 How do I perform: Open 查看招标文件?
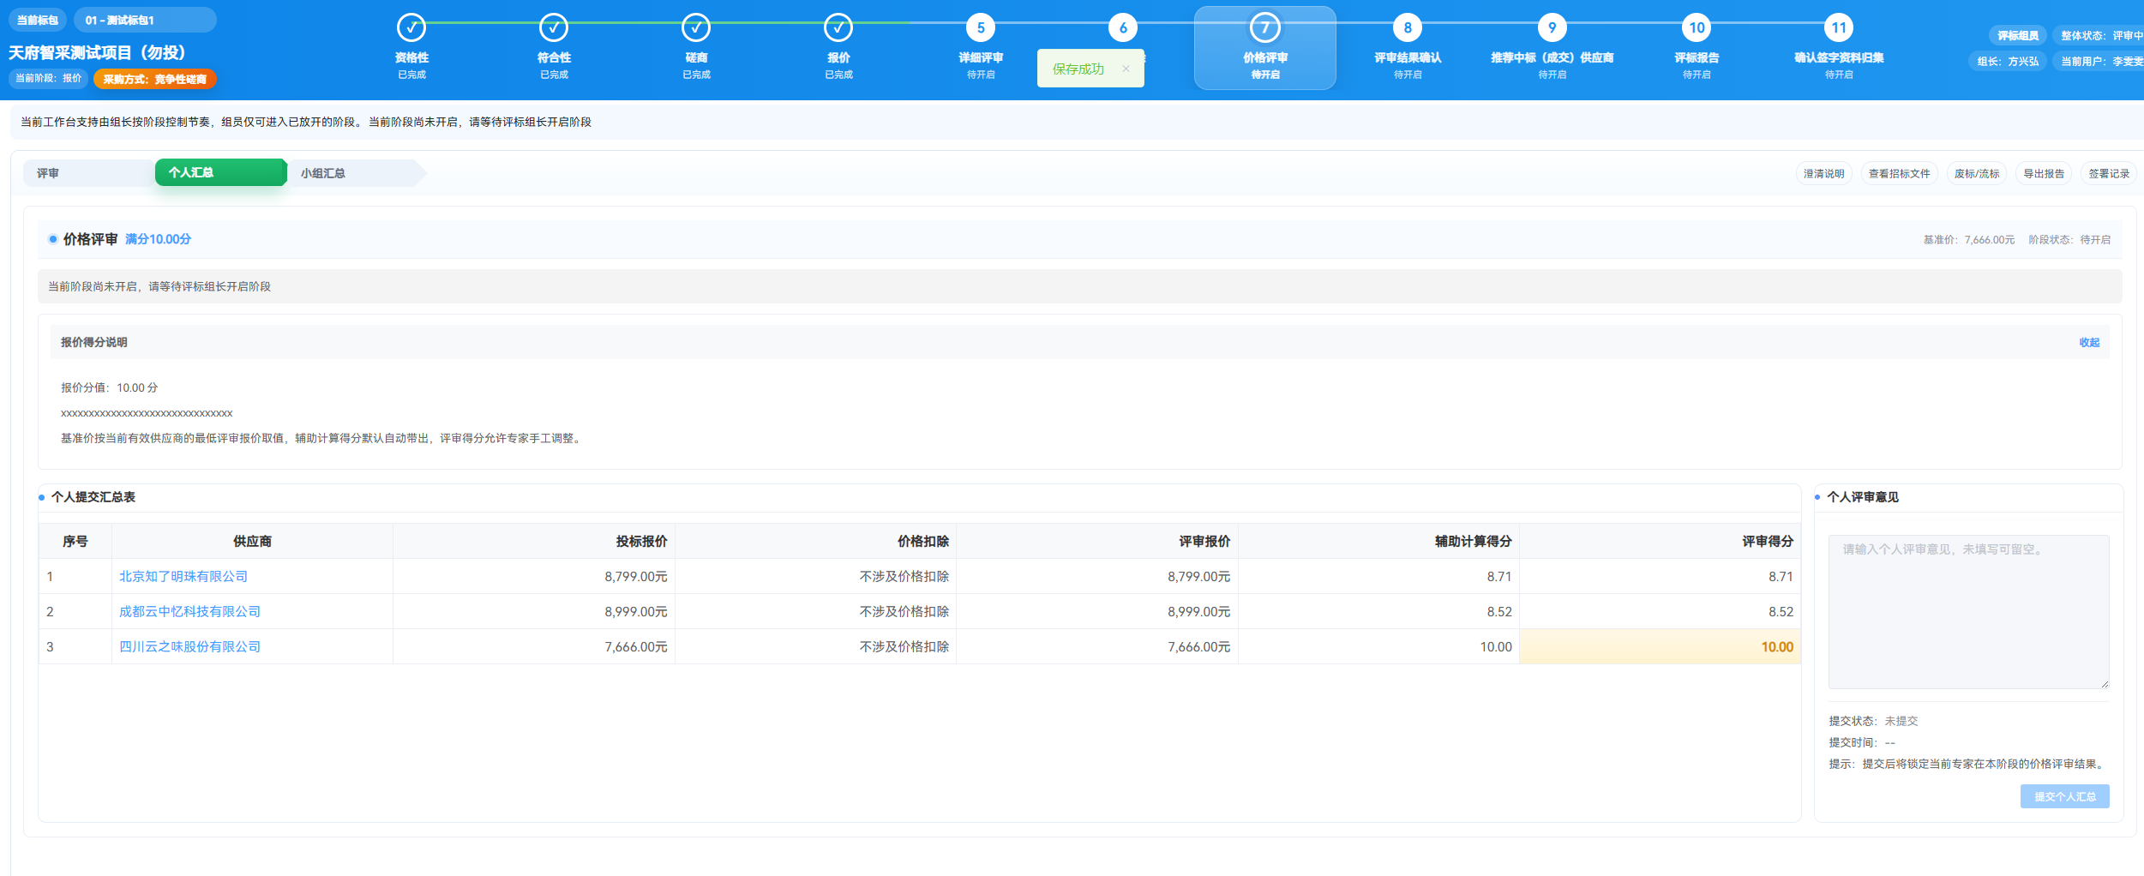click(x=1899, y=173)
